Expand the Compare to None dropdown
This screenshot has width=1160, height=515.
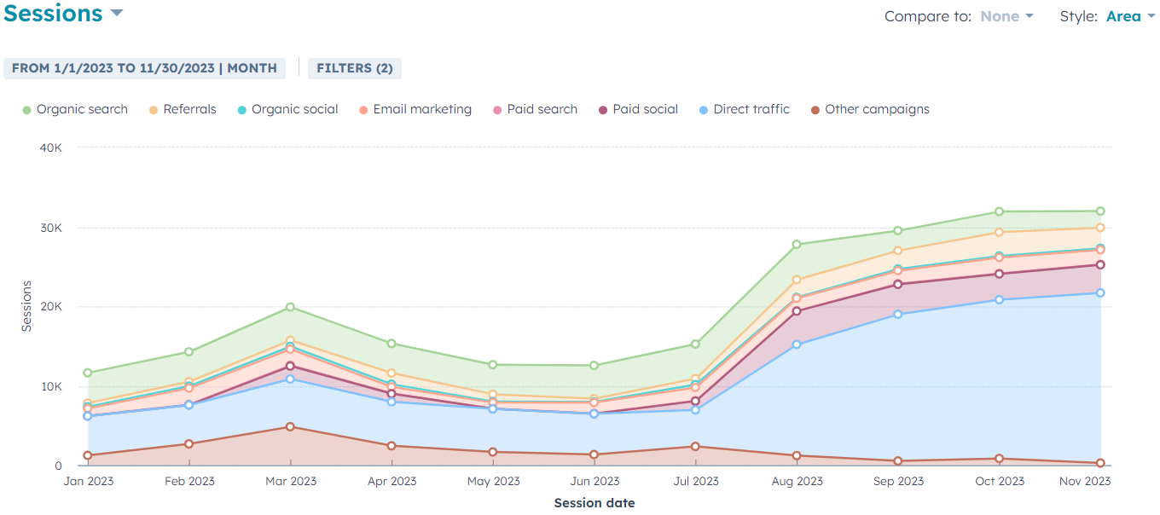click(1007, 16)
